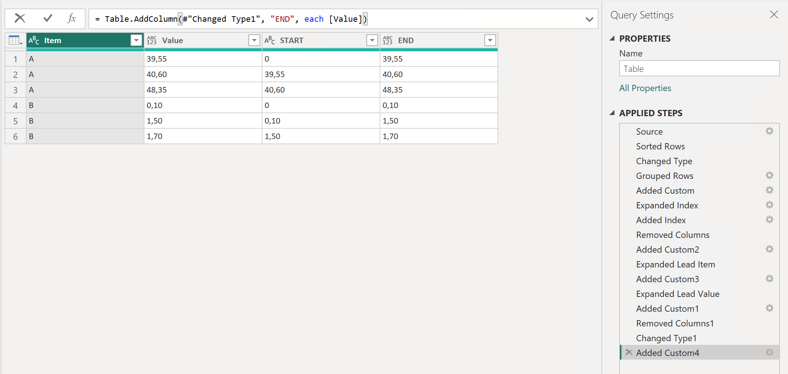Select the Expanded Lead Item step
788x374 pixels.
(x=675, y=264)
